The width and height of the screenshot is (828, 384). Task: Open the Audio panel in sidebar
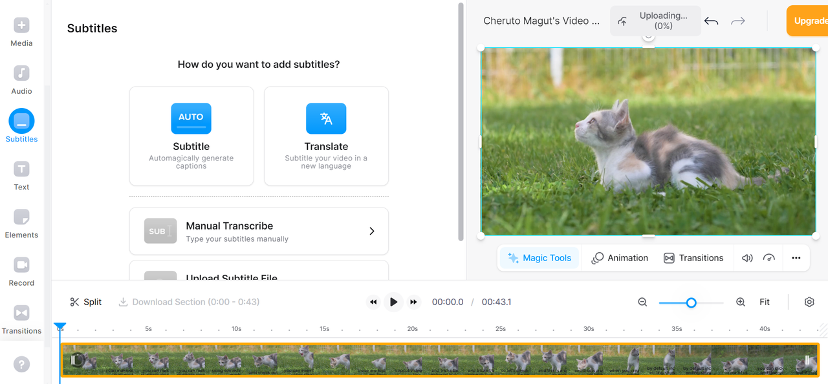click(x=21, y=80)
